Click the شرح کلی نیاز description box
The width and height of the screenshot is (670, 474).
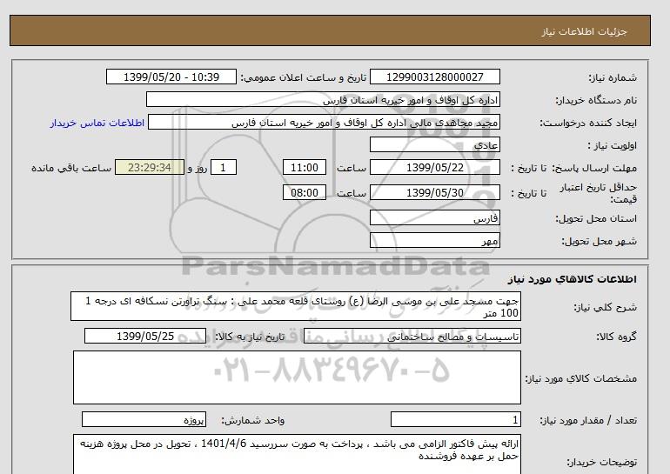tap(296, 307)
